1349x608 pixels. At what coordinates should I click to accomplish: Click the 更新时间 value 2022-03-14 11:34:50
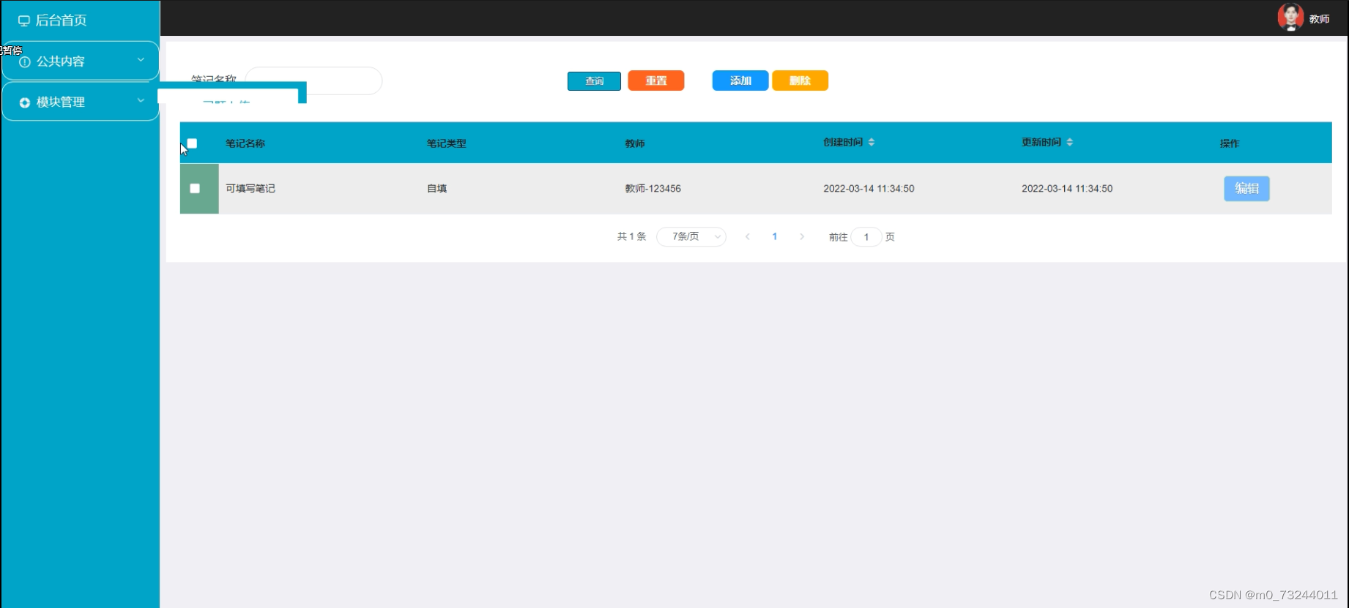tap(1067, 188)
